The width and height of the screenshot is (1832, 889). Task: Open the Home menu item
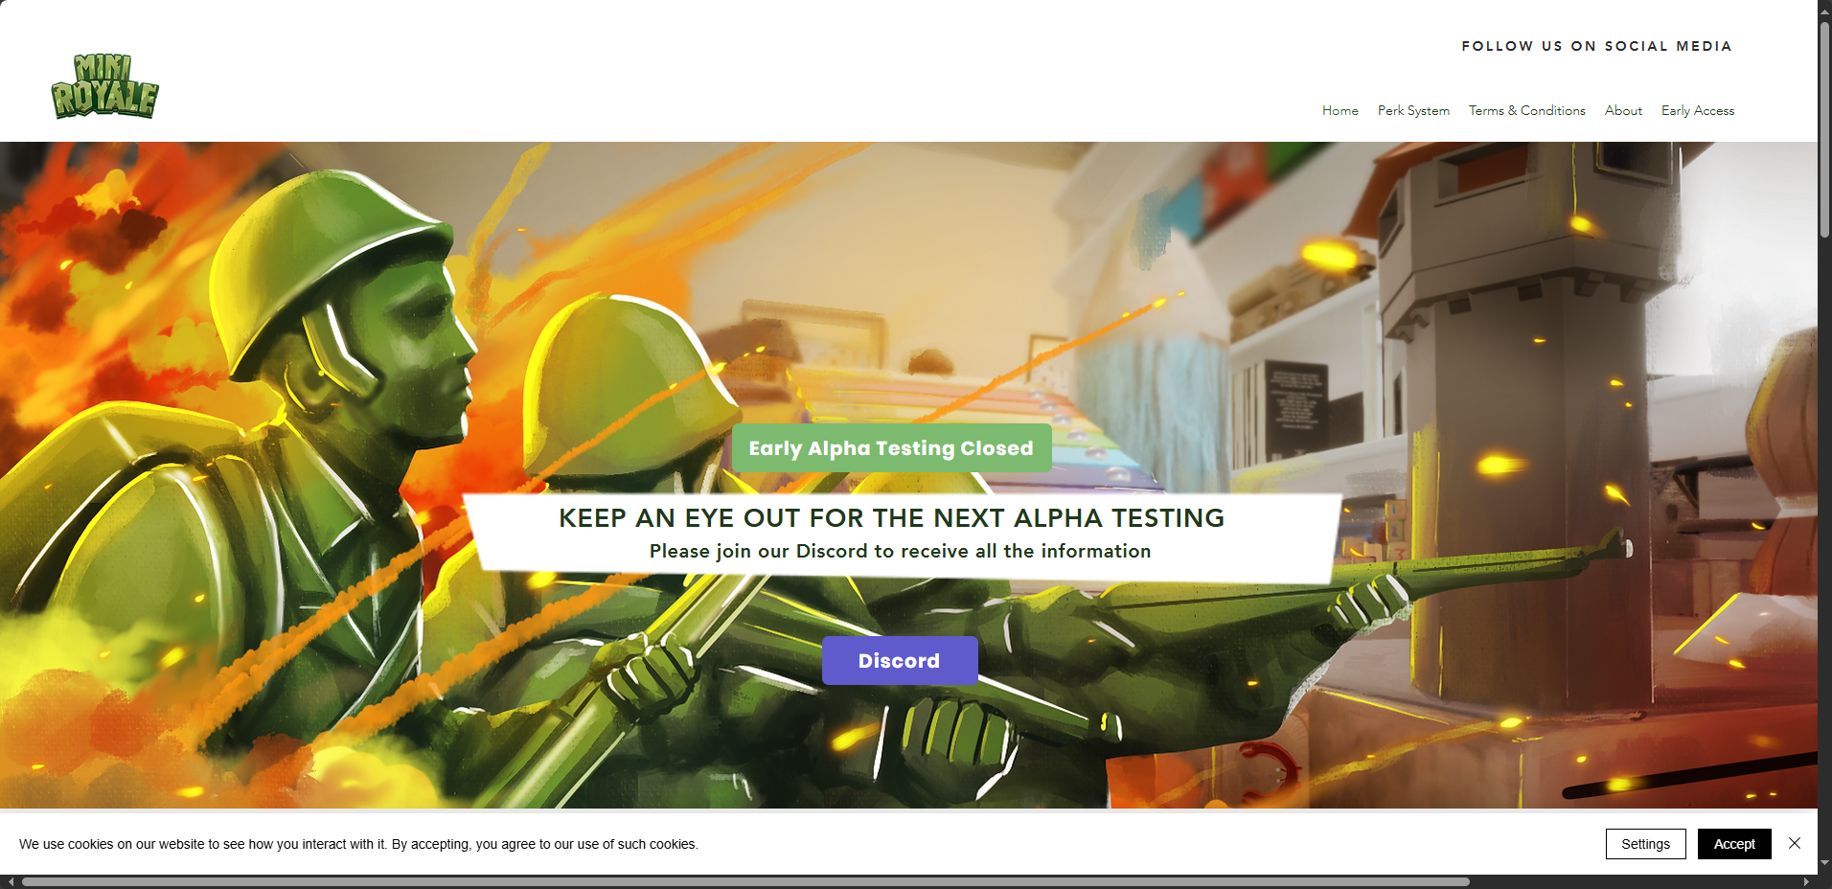click(x=1340, y=110)
